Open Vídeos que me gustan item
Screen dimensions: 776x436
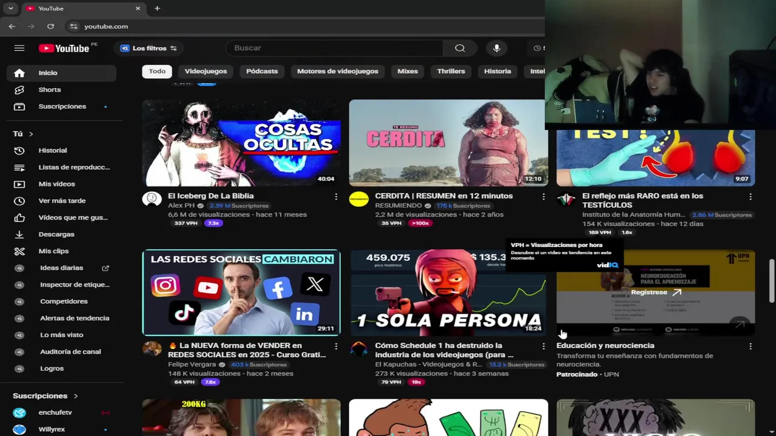[x=61, y=217]
